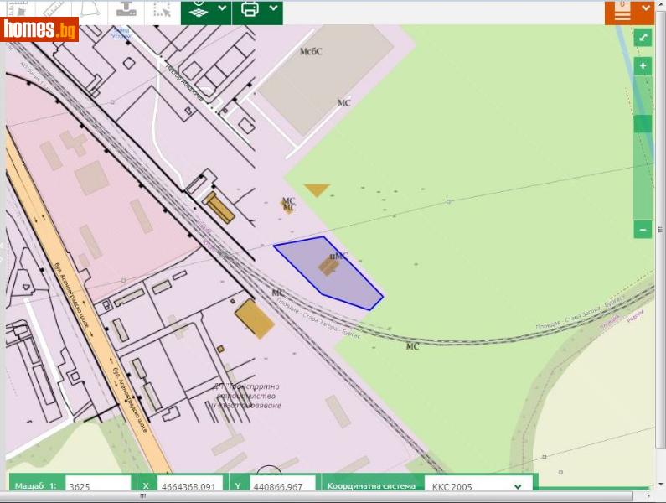
Task: Toggle fullscreen map view
Action: [x=643, y=38]
